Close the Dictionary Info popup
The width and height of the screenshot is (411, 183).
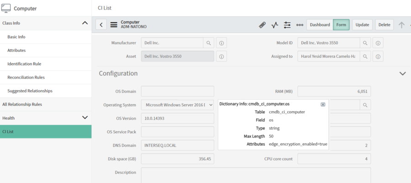coord(323,104)
